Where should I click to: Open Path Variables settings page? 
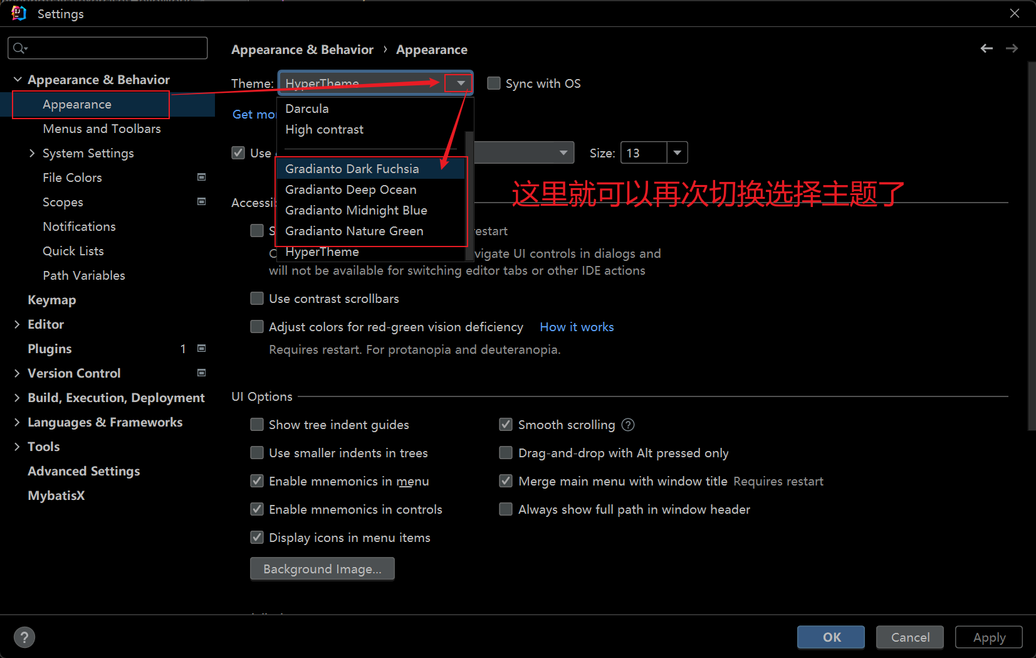click(x=84, y=275)
